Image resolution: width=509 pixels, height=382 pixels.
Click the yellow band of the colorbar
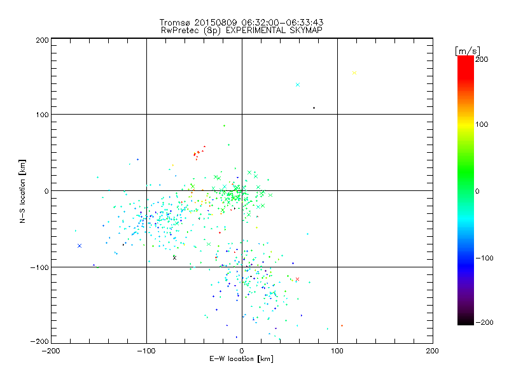[x=466, y=124]
